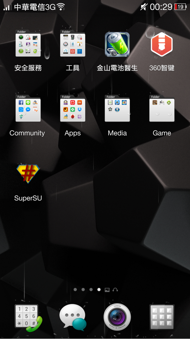Tap the Community folder label text
This screenshot has height=339, width=190.
pyautogui.click(x=27, y=133)
